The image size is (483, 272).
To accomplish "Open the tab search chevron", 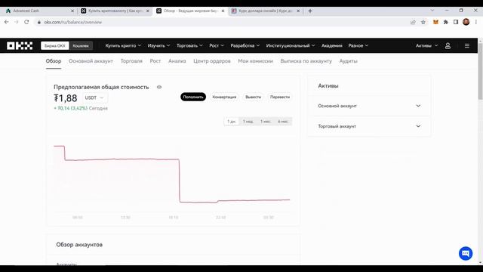I will coord(432,10).
